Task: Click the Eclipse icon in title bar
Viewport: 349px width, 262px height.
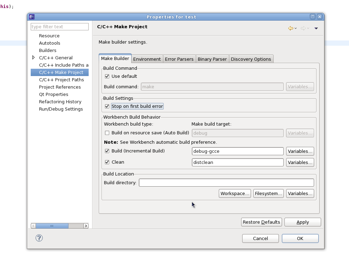Action: click(32, 17)
